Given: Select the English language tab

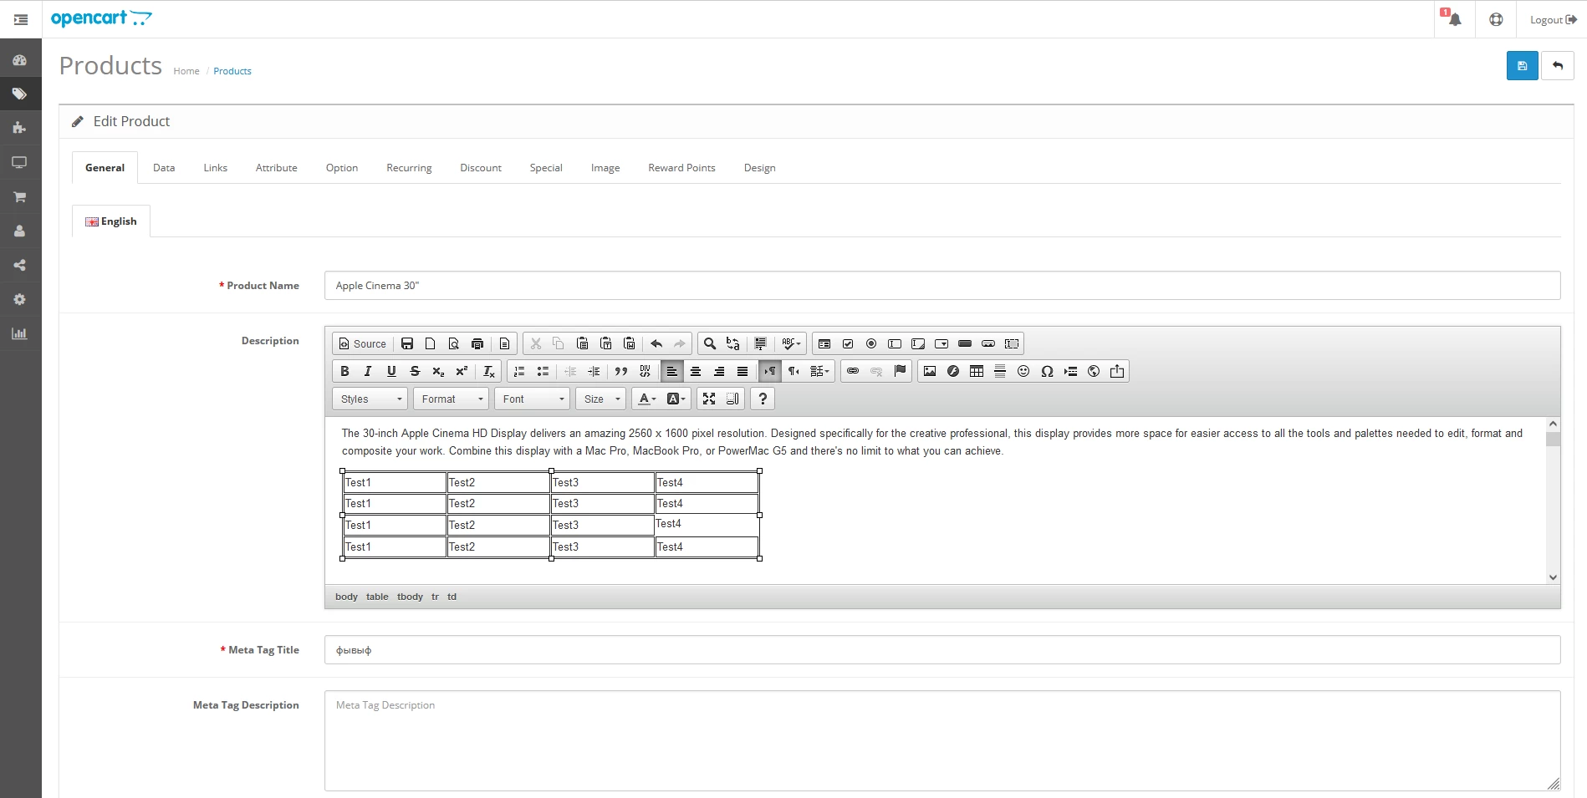Looking at the screenshot, I should click(x=111, y=221).
